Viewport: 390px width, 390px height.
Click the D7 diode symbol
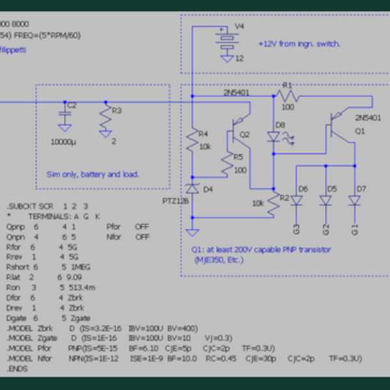coord(354,201)
